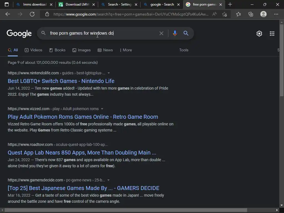
Task: Click the scroll right arrow
Action: point(277,210)
